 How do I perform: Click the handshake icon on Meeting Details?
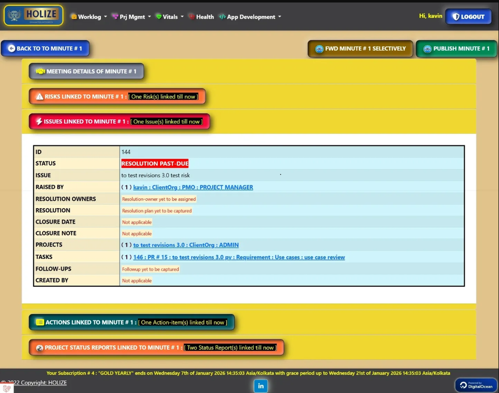click(40, 72)
